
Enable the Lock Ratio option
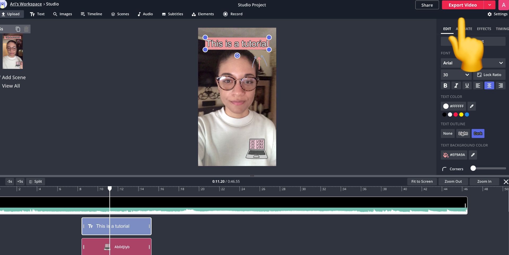(489, 75)
